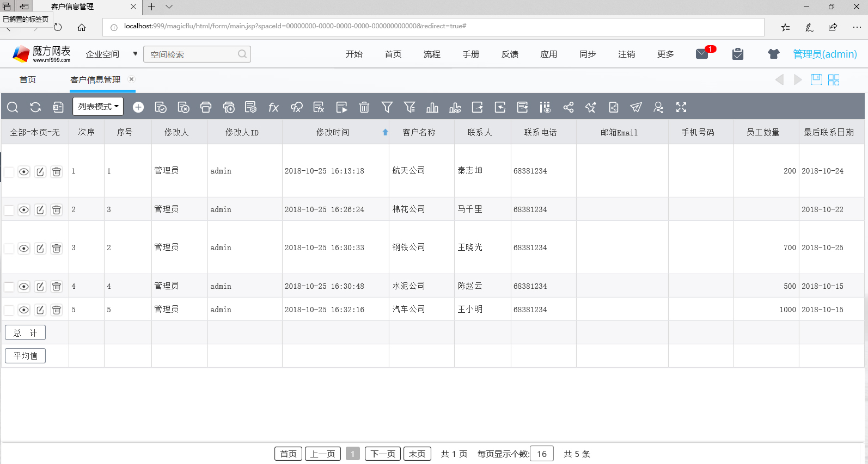The height and width of the screenshot is (464, 868).
Task: Open the 列表模式 view mode dropdown
Action: 98,107
